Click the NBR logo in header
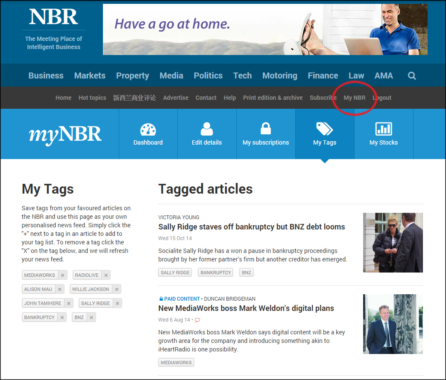Screen dimensions: 446x380 coord(53,17)
